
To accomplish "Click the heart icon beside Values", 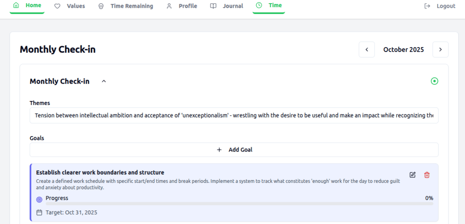I will 57,6.
